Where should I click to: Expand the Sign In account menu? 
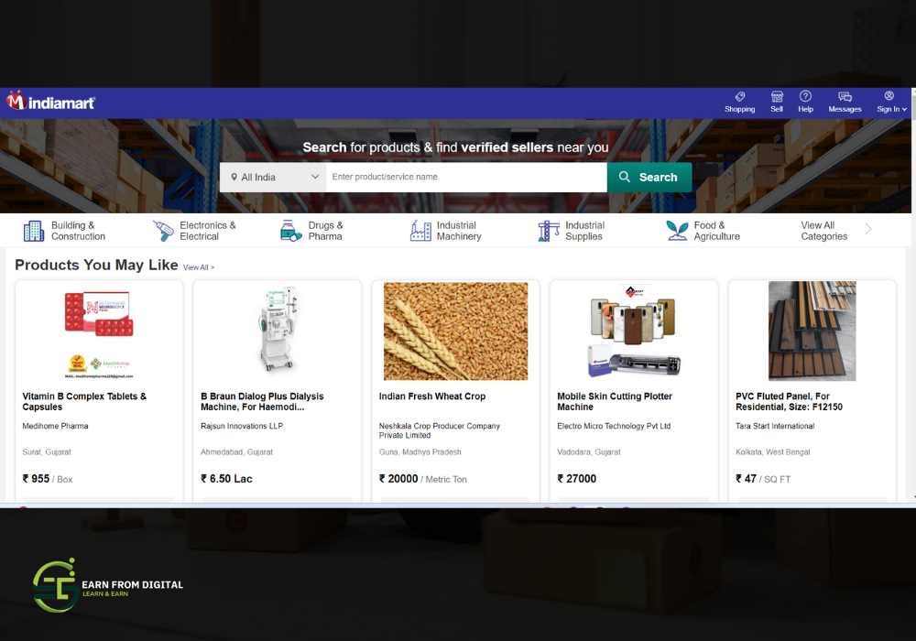coord(891,102)
